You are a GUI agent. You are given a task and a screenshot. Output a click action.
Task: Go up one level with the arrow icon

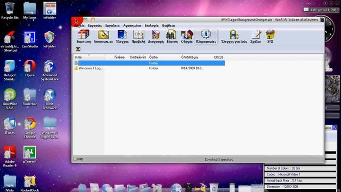click(78, 49)
